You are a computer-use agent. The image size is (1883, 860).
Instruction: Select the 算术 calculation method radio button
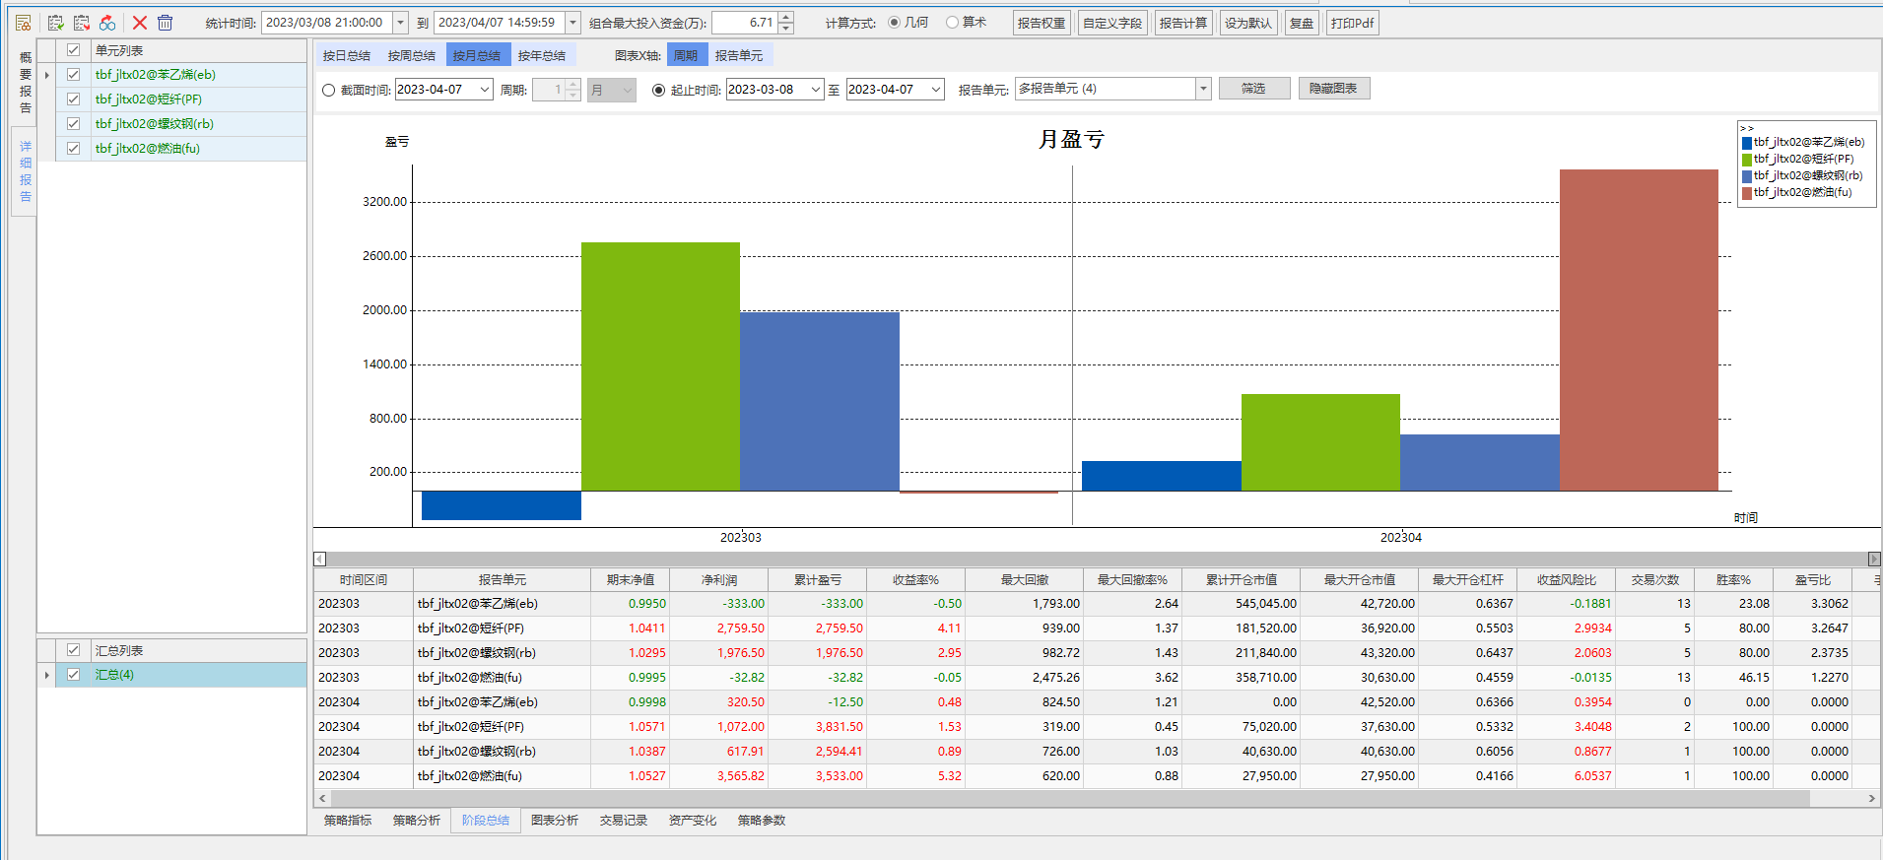[x=952, y=23]
